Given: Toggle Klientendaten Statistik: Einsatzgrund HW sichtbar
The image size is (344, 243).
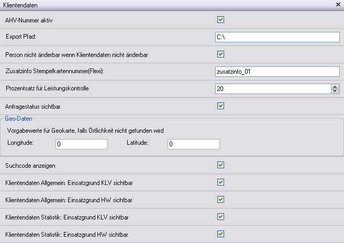Looking at the screenshot, I should coord(220,234).
